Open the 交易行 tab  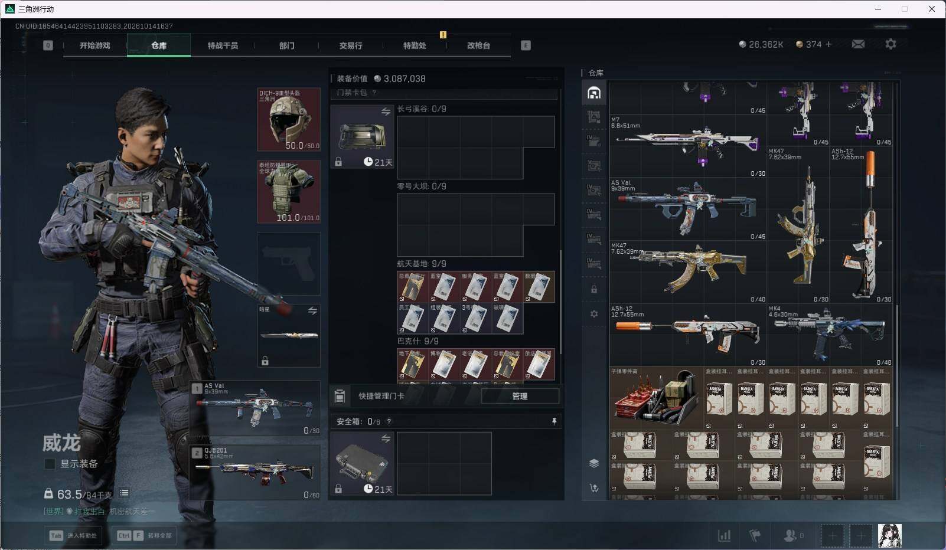tap(351, 45)
